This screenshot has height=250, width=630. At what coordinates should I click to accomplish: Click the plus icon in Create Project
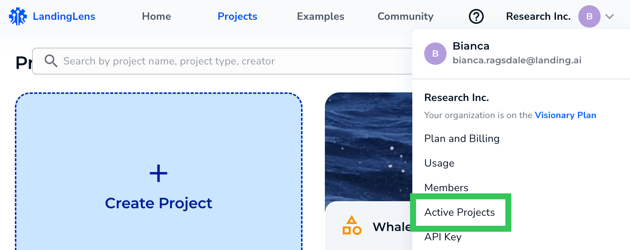coord(159,173)
